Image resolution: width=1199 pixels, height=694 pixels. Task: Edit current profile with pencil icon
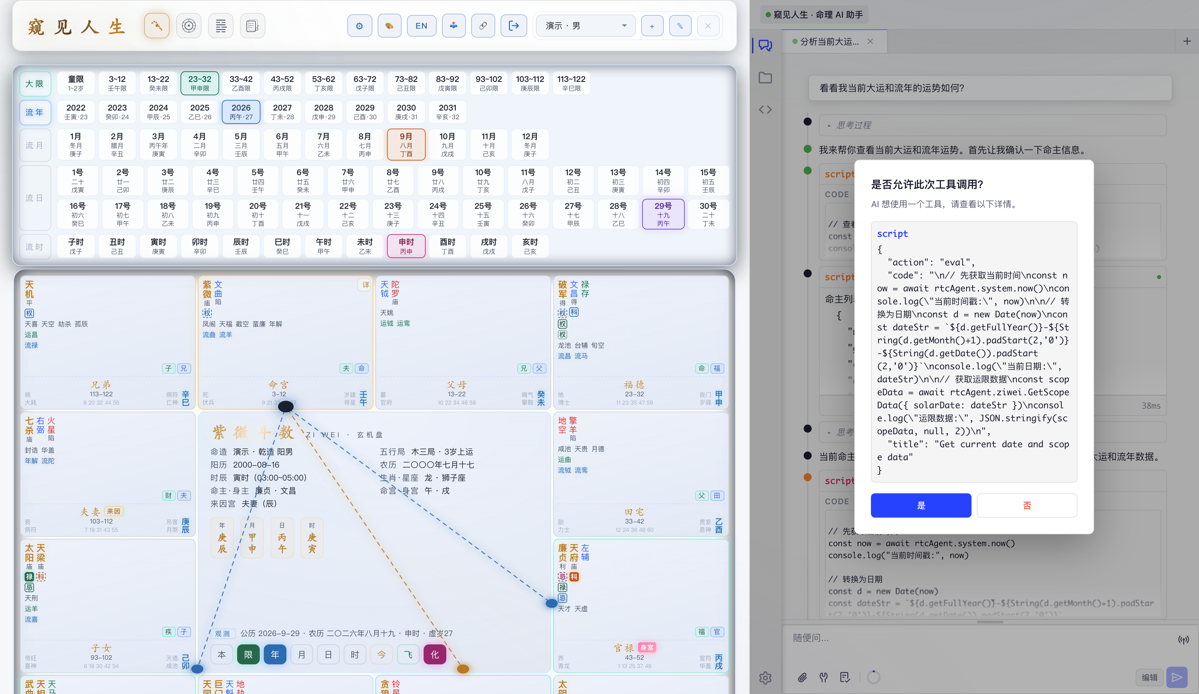pyautogui.click(x=680, y=26)
